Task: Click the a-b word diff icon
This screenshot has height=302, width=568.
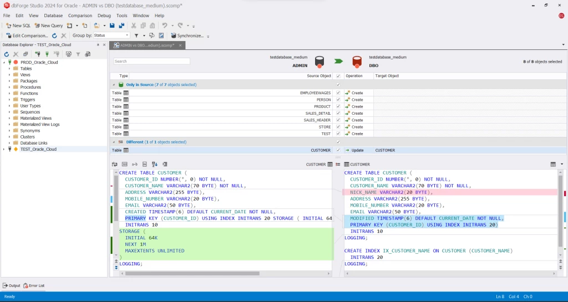Action: (135, 164)
